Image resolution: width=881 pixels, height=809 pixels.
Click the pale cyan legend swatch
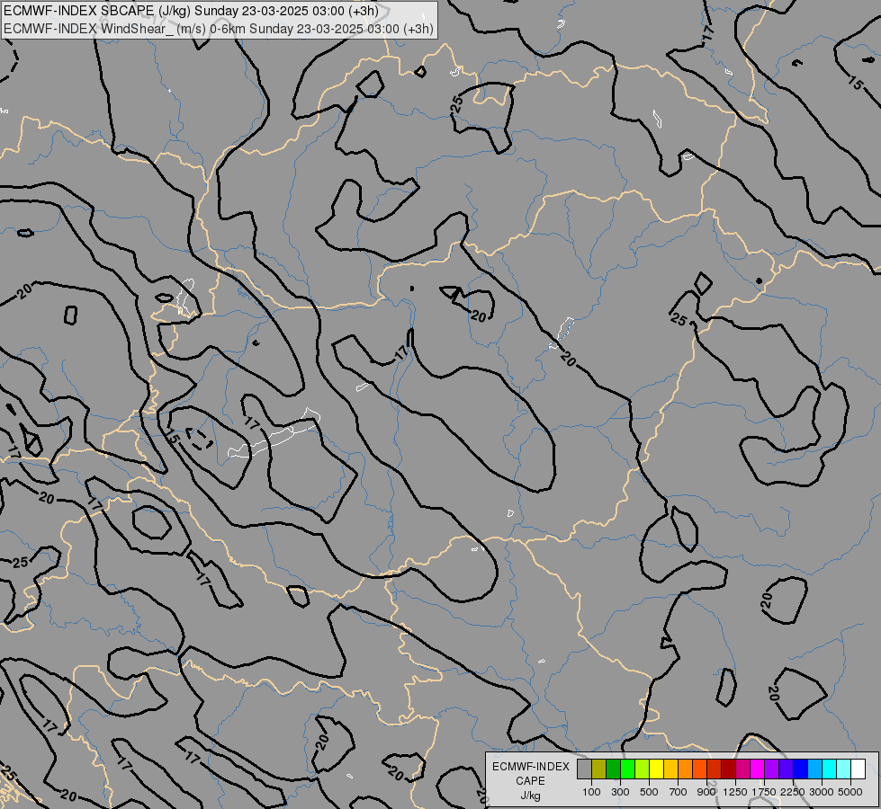click(843, 769)
